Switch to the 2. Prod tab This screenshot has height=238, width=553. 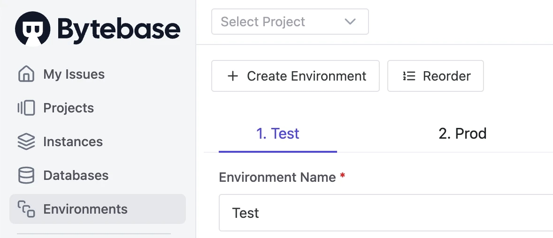[x=462, y=134]
